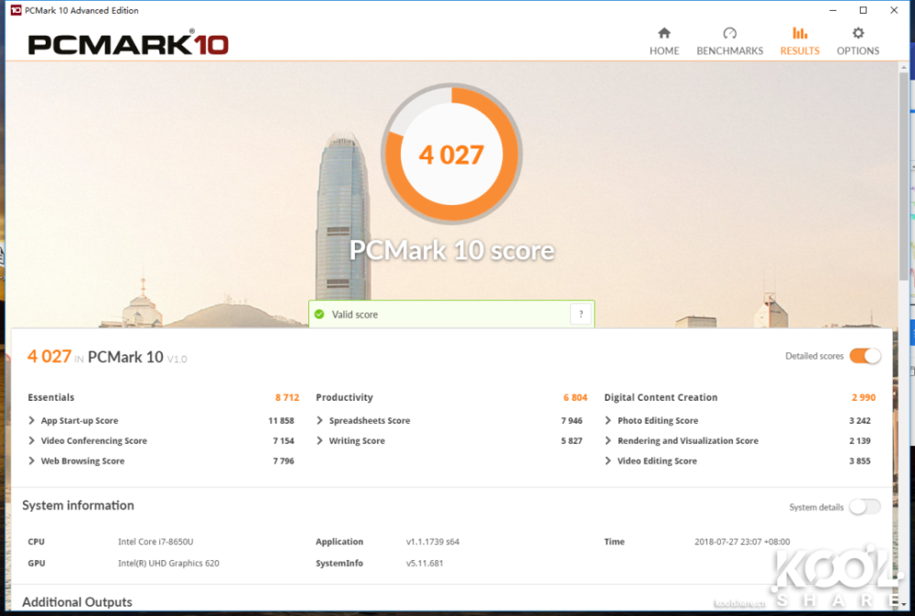
Task: Expand Rendering and Visualization Score details
Action: pyautogui.click(x=608, y=441)
